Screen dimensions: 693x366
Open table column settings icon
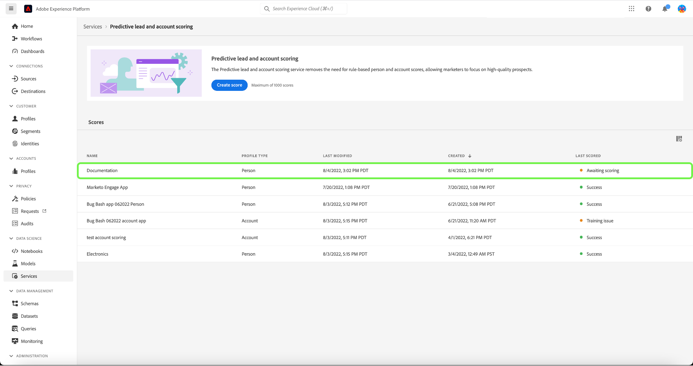[679, 139]
